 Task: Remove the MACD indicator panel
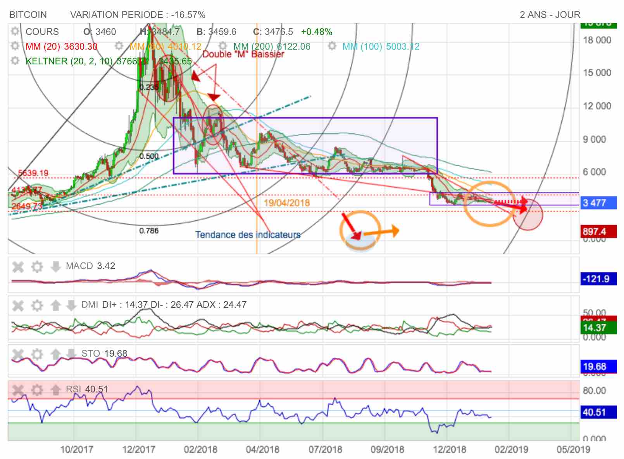pos(18,266)
